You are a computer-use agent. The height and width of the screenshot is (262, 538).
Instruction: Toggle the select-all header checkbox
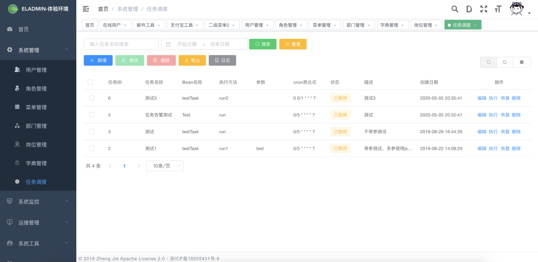[x=90, y=82]
